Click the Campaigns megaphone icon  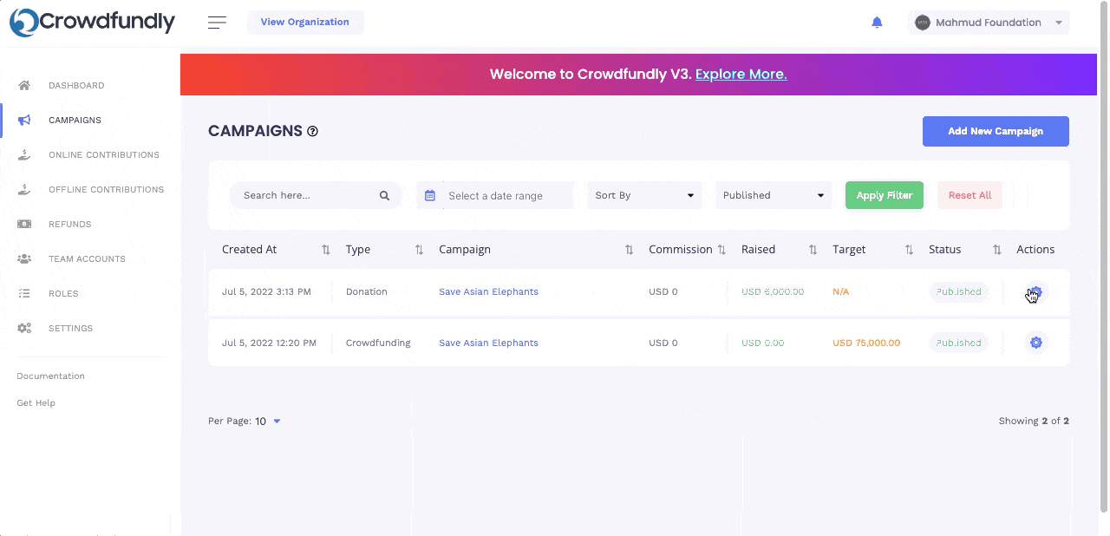[x=24, y=120]
